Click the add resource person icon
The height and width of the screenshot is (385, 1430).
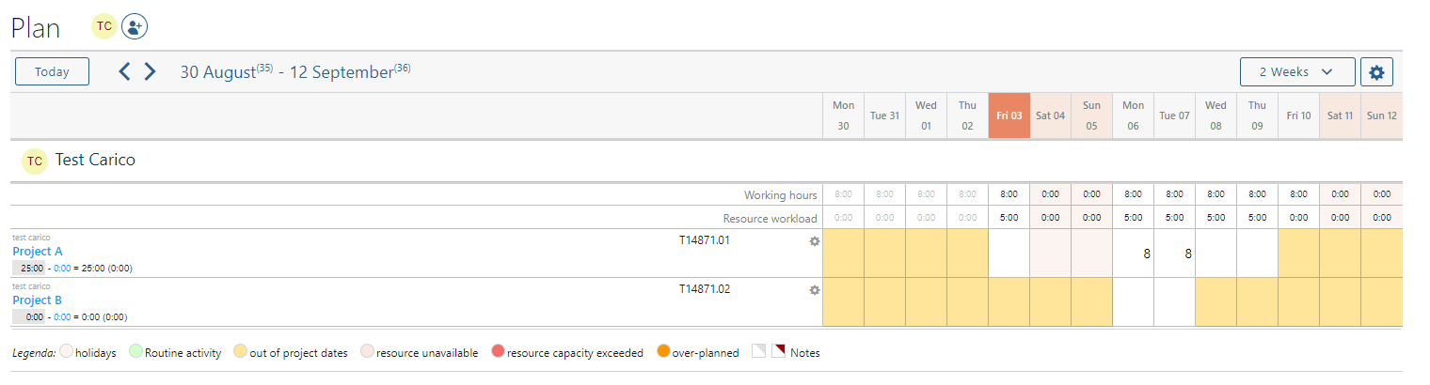(135, 26)
